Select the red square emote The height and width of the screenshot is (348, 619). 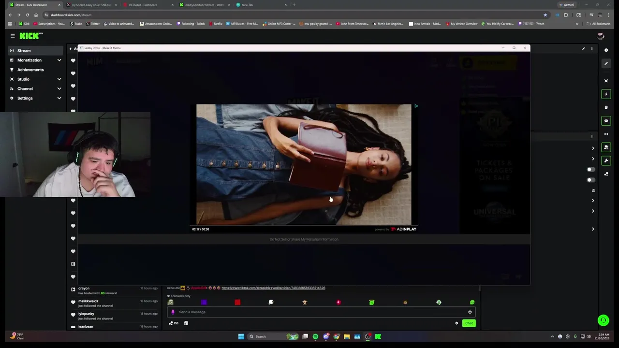click(237, 303)
